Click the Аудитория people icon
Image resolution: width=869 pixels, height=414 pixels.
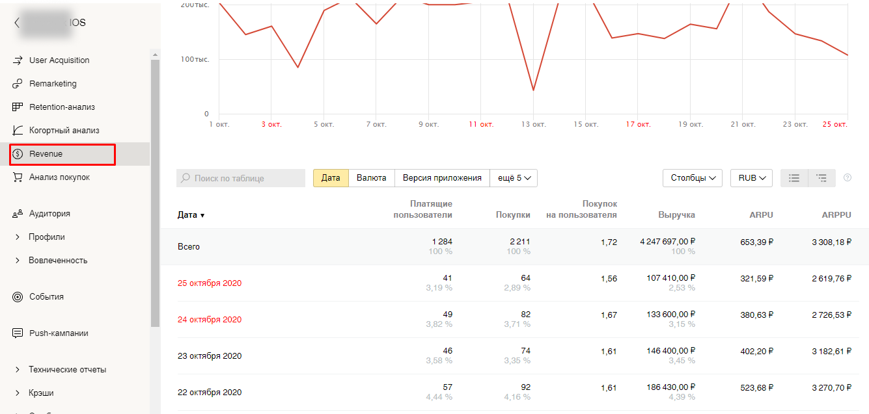[18, 214]
